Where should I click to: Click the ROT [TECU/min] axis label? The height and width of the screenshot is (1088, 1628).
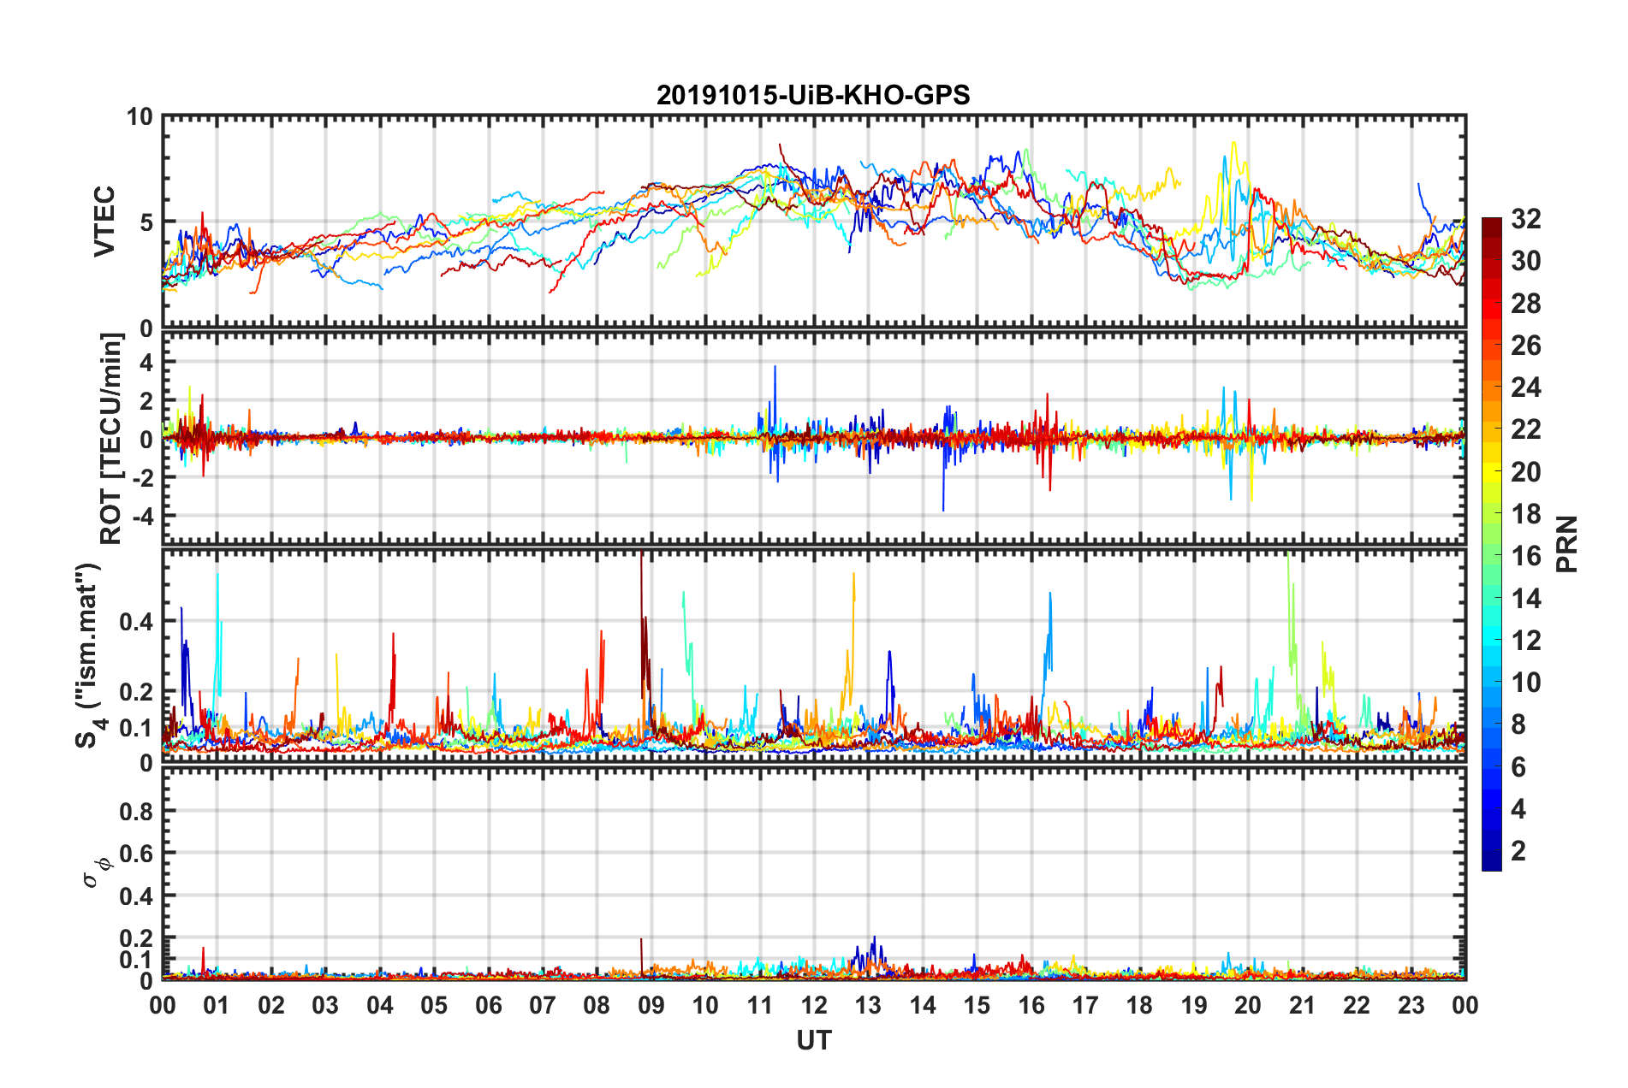110,438
